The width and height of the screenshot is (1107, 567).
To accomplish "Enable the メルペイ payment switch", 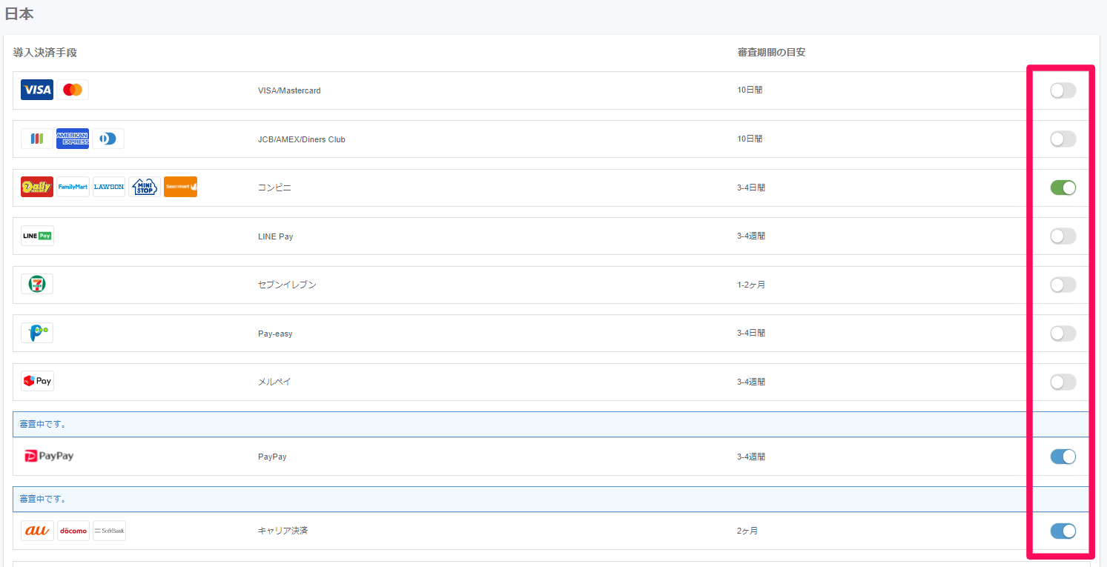I will (1063, 382).
